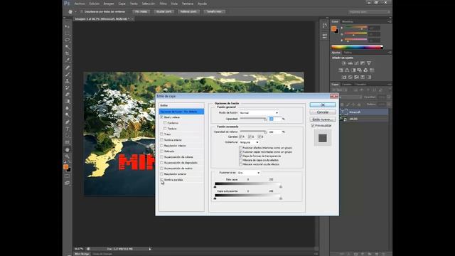Select the Pen tool
Screen dimensions: 455x256
point(68,122)
